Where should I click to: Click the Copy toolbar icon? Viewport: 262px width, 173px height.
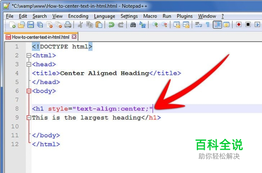tap(90, 25)
